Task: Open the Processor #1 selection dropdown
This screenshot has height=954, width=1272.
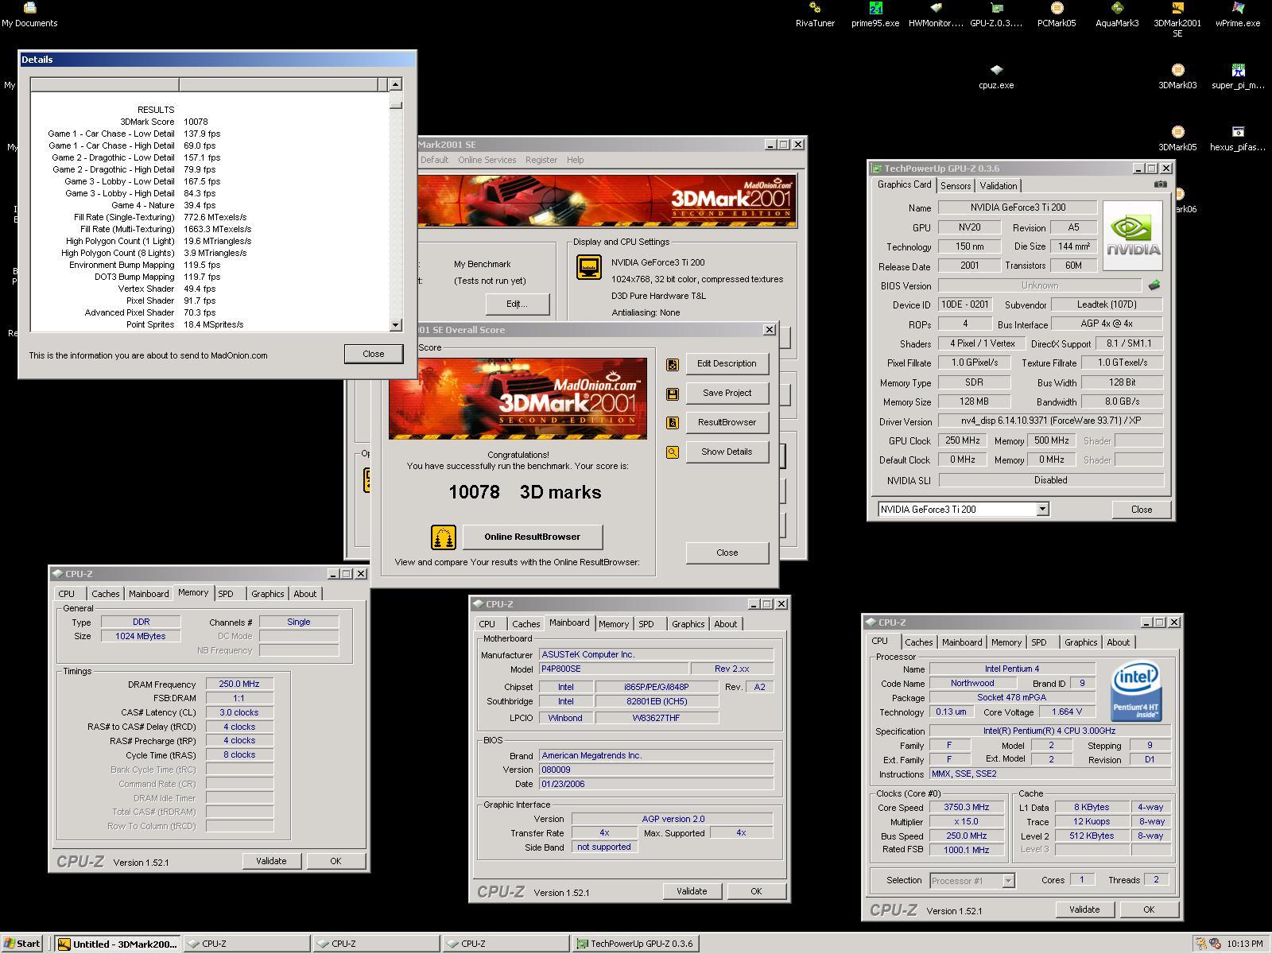Action: 1008,881
